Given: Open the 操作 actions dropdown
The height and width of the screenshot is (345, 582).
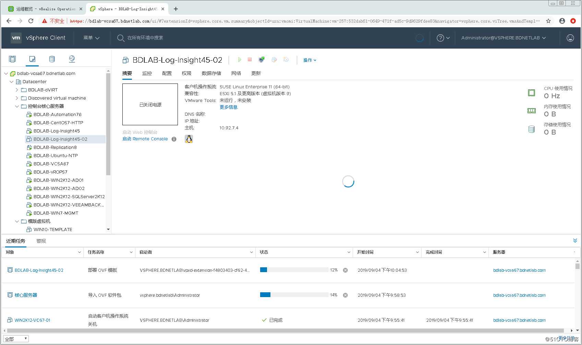Looking at the screenshot, I should [310, 60].
